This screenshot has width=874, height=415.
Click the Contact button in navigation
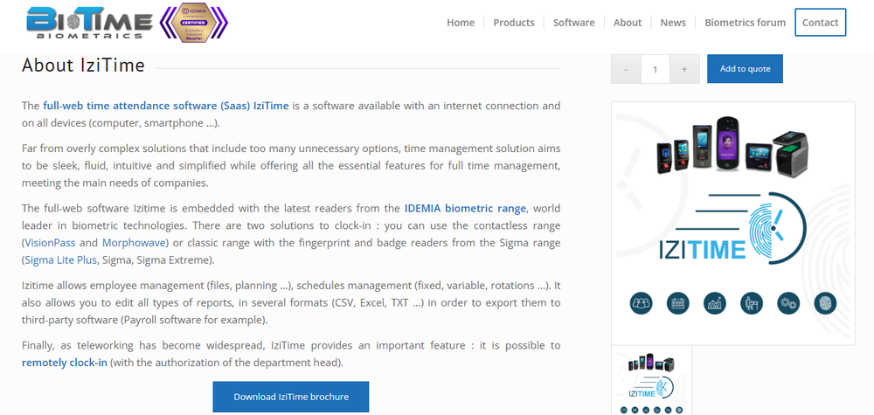(820, 23)
